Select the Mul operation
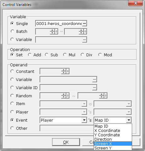 point(65,55)
